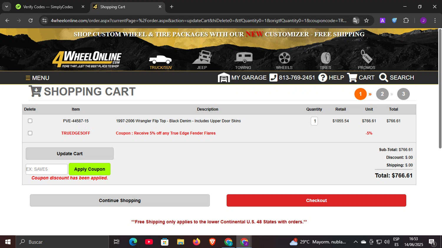Click the 4WheelOnline logo
Viewport: 442px width, 248px height.
coord(87,59)
